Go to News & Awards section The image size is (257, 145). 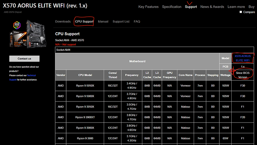click(212, 7)
